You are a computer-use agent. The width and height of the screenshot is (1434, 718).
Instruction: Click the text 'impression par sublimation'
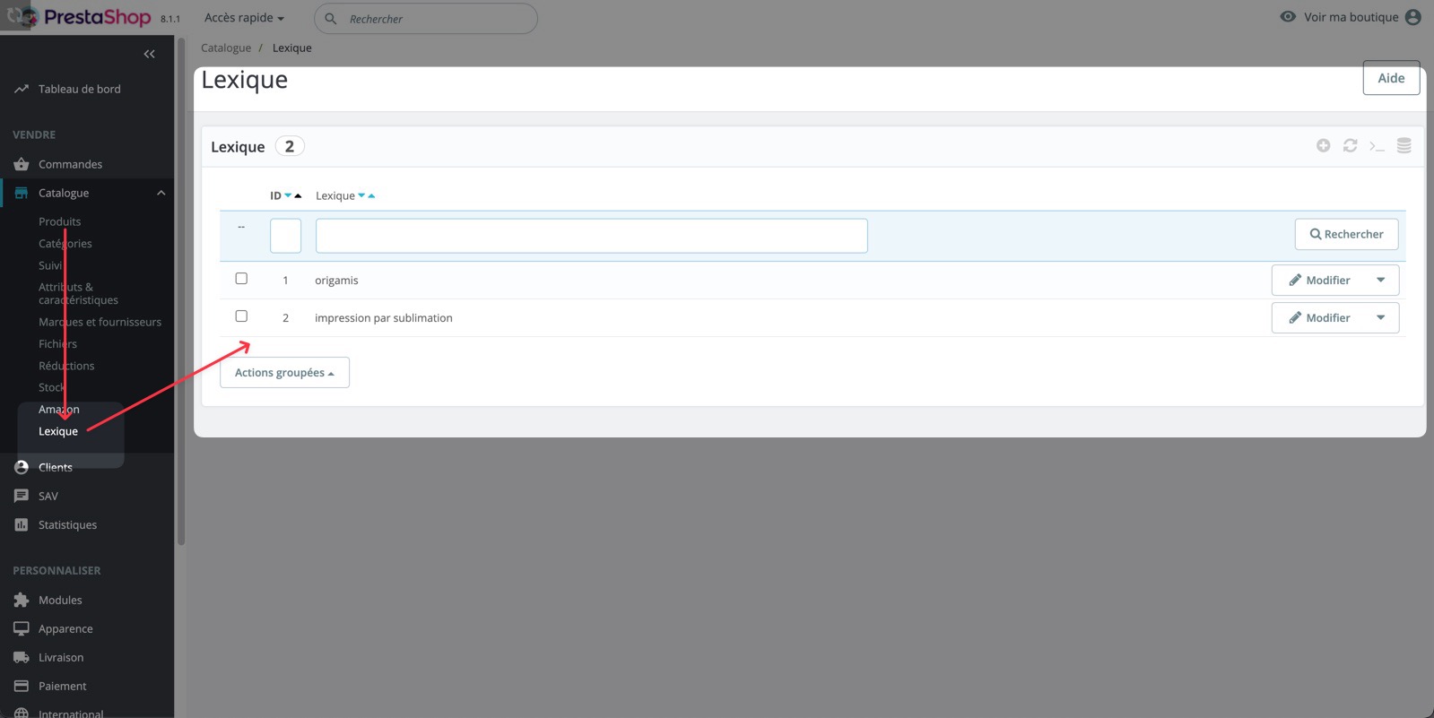[384, 318]
